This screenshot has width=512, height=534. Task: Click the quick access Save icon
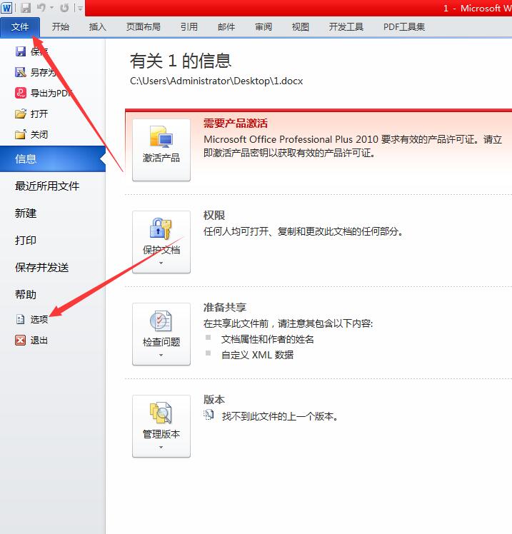[x=26, y=8]
